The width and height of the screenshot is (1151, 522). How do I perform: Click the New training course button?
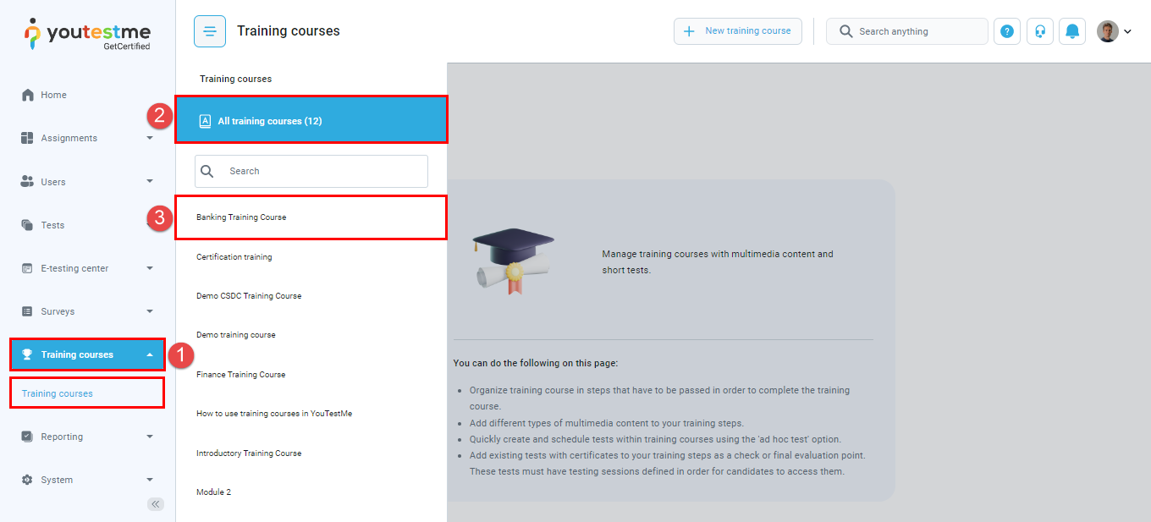[x=738, y=31]
